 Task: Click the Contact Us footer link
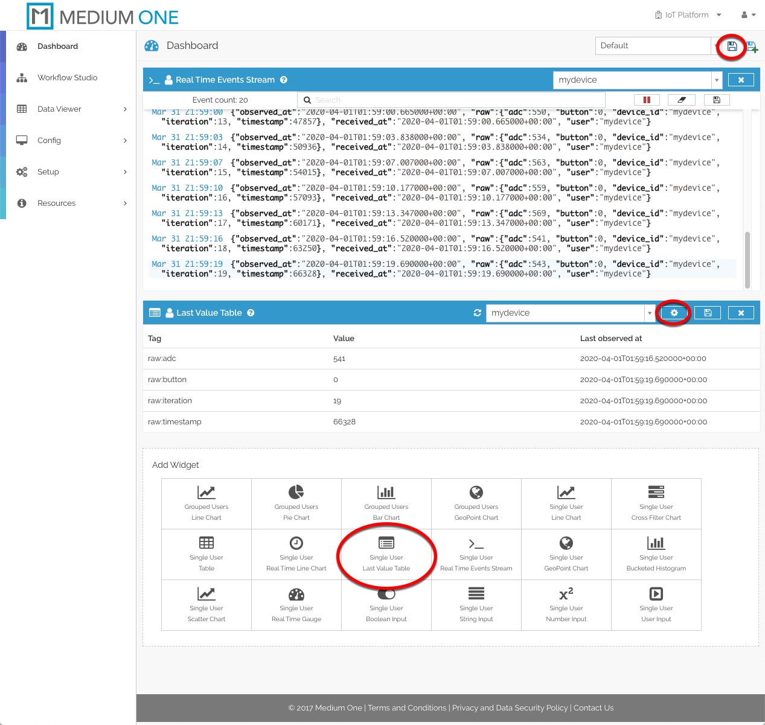pyautogui.click(x=593, y=708)
